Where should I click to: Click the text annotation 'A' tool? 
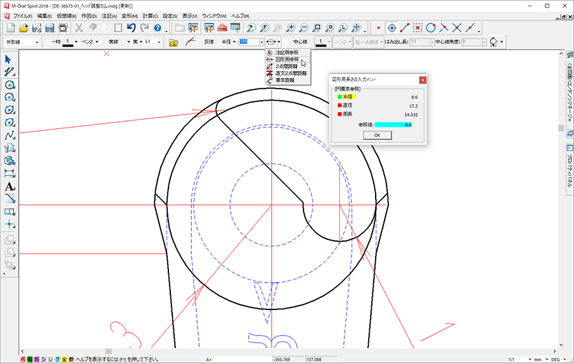pos(10,186)
